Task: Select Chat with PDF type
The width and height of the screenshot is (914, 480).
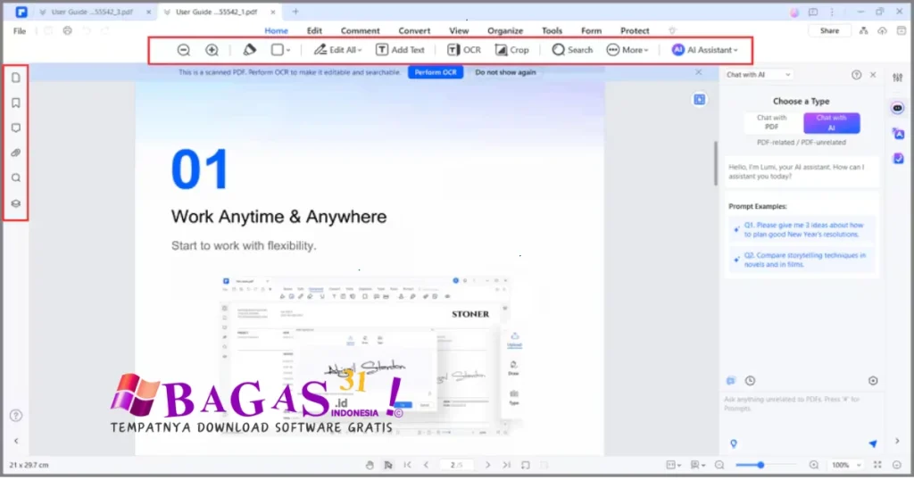Action: pos(772,122)
